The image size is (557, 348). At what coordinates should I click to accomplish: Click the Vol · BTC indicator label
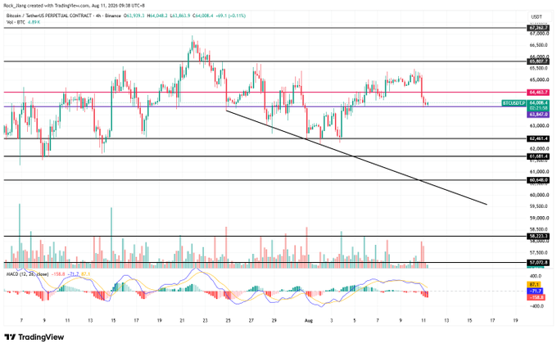pyautogui.click(x=16, y=22)
